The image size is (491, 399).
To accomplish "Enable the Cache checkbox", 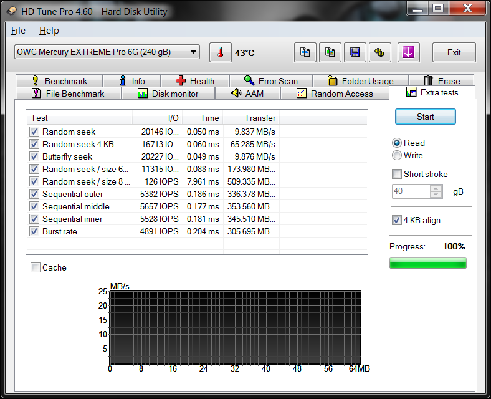I will 36,267.
